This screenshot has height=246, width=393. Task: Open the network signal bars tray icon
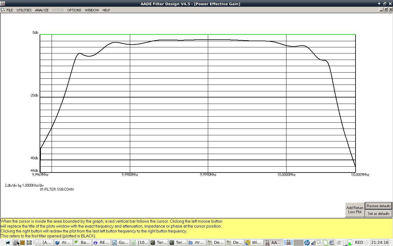(x=313, y=243)
